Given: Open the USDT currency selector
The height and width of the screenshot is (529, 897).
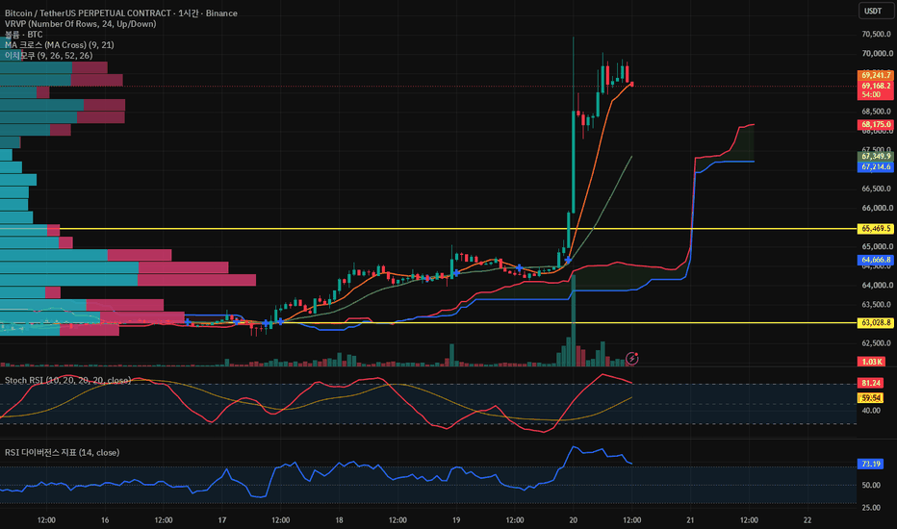Looking at the screenshot, I should point(875,11).
